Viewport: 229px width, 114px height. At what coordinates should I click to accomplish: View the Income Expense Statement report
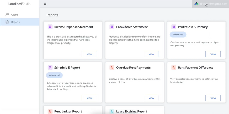(89, 54)
